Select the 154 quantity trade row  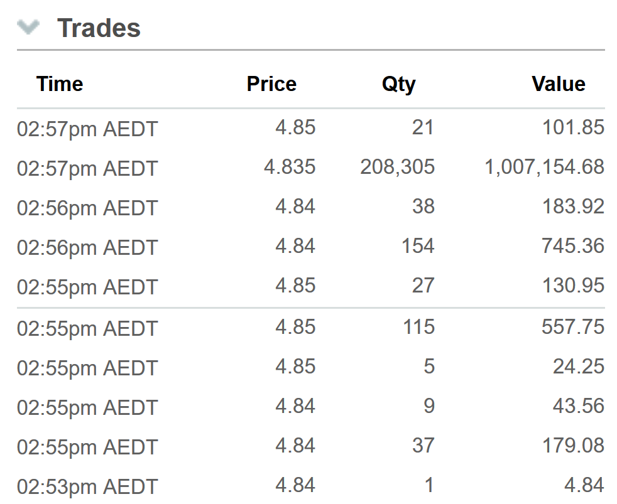pos(311,247)
